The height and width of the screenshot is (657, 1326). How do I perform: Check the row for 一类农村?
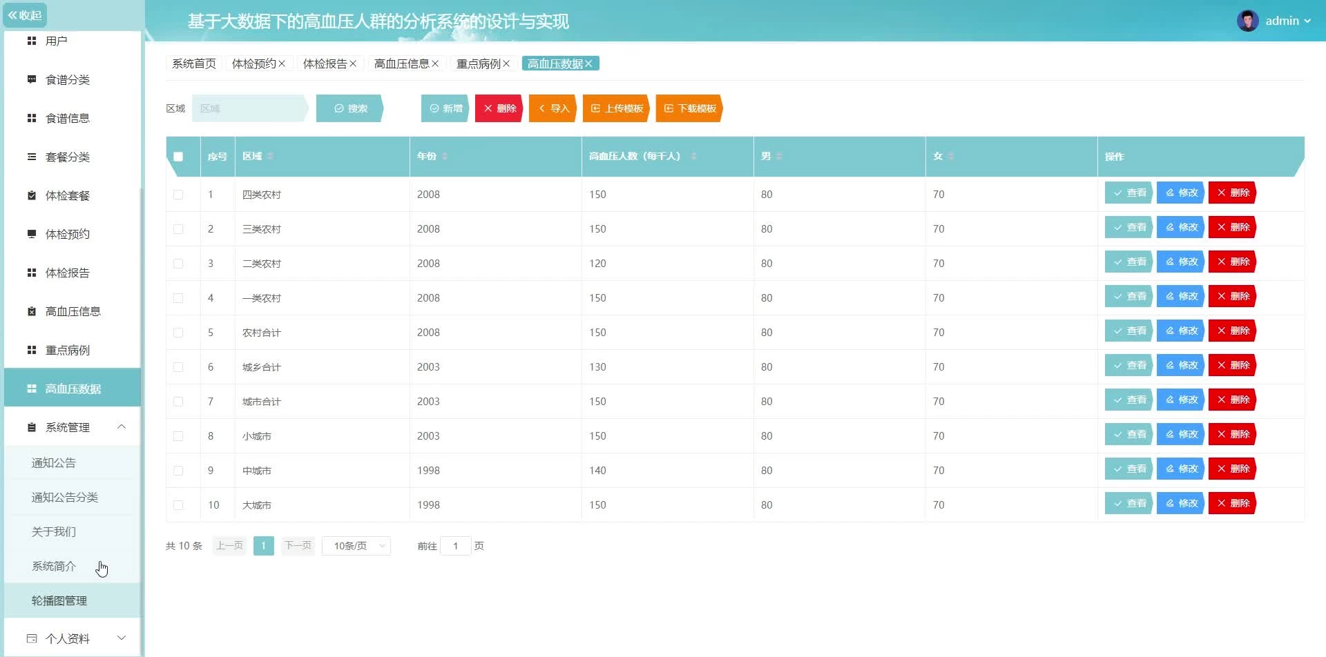tap(178, 298)
